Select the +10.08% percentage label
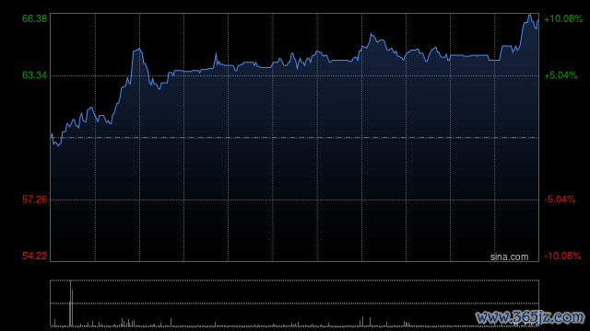The width and height of the screenshot is (590, 331). pyautogui.click(x=563, y=18)
